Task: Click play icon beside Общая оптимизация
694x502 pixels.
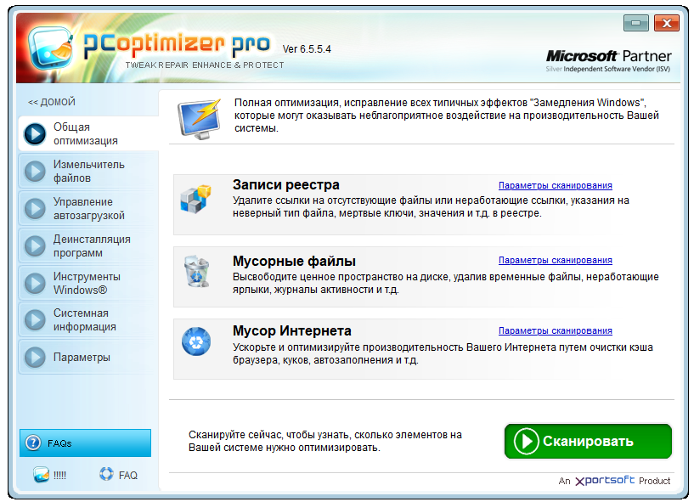Action: pos(35,133)
